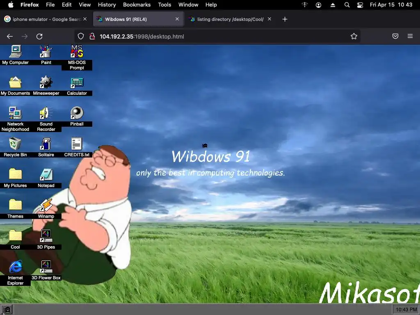Open the CREDITS.txt file icon
This screenshot has width=420, height=315.
click(x=77, y=147)
